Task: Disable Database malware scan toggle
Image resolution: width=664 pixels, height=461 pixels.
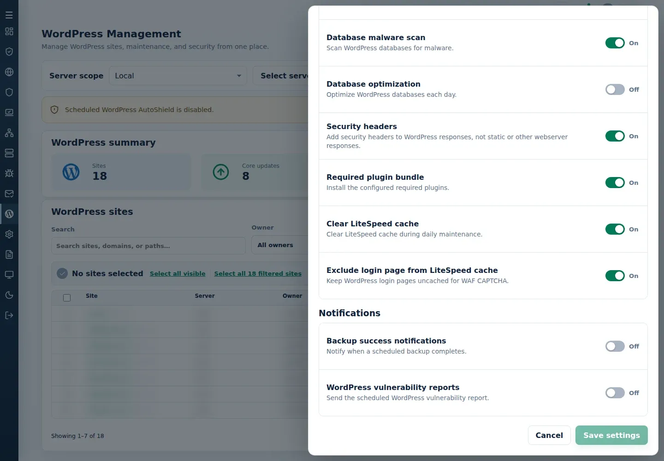Action: (x=615, y=43)
